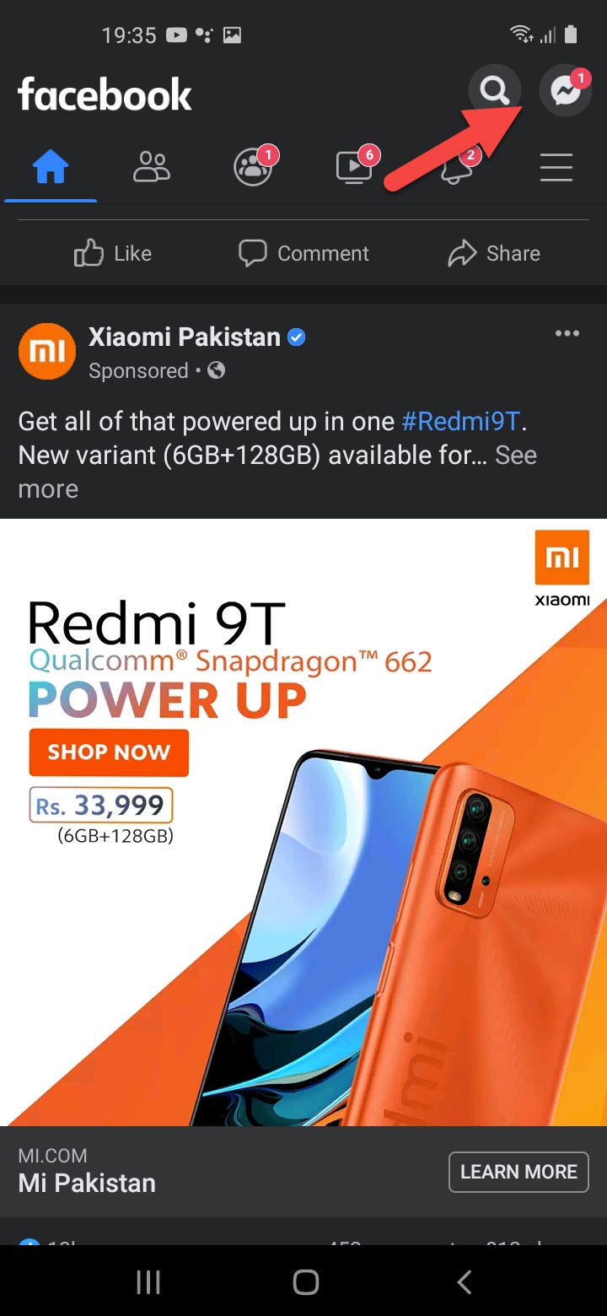Open the Notifications bell icon
607x1316 pixels.
[456, 165]
